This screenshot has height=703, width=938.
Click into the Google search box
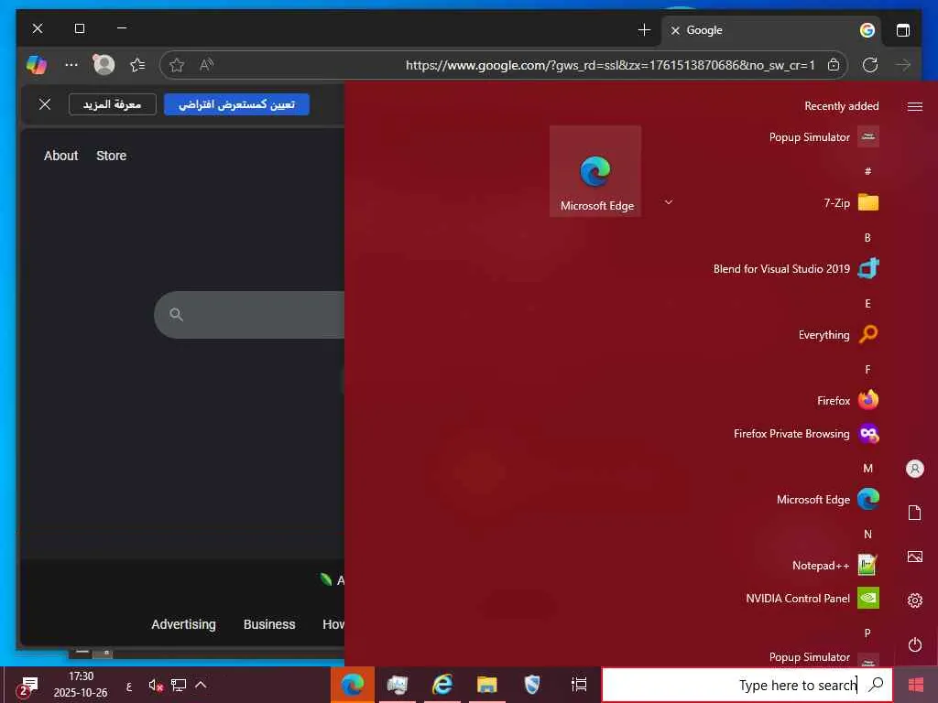pyautogui.click(x=249, y=315)
